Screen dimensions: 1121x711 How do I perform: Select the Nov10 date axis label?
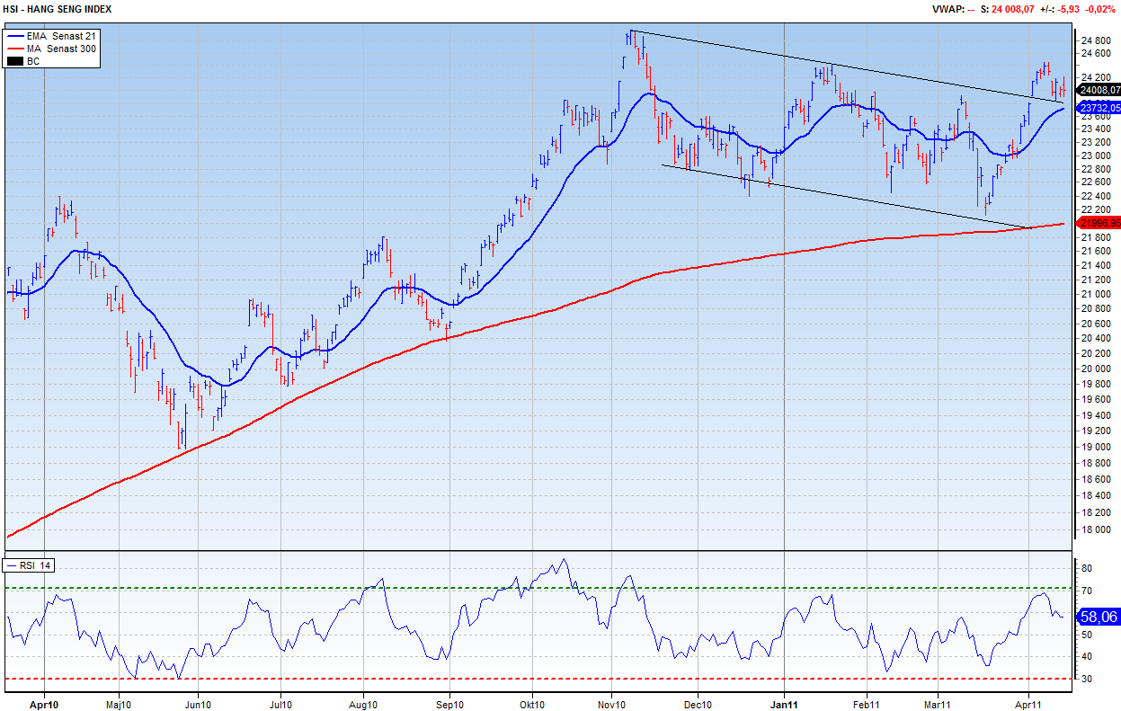coord(611,706)
